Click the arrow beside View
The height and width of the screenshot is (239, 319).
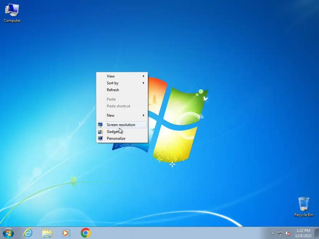(x=143, y=76)
